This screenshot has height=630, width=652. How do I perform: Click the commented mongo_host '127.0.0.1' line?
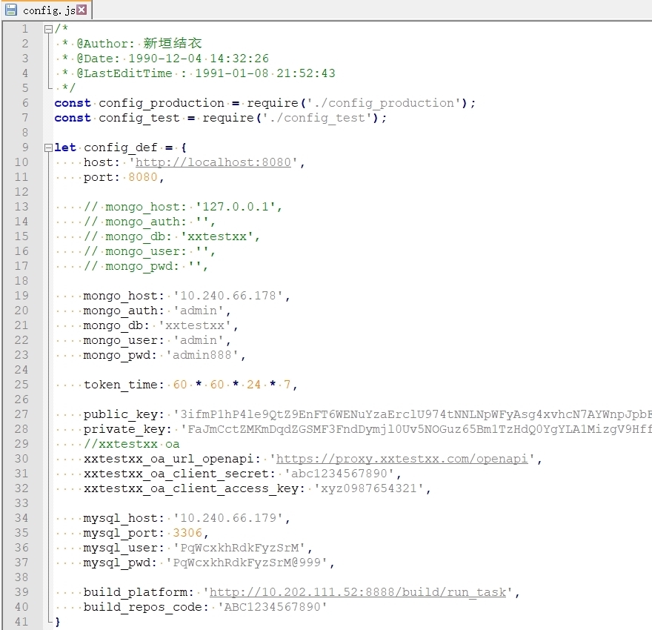click(x=183, y=207)
